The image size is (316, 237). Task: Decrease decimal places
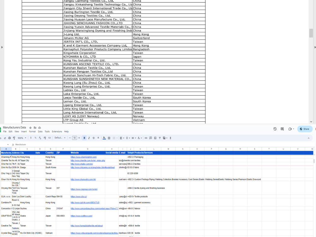pos(40,138)
